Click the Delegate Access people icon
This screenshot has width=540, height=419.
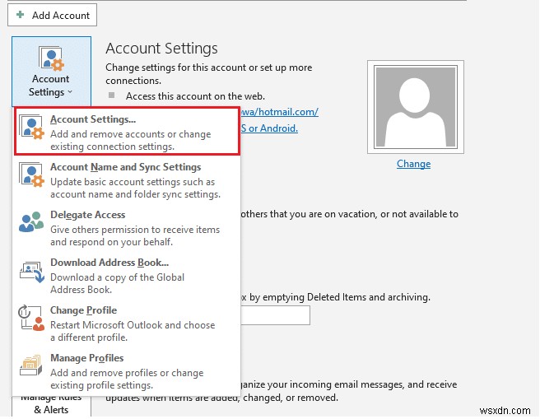coord(31,222)
